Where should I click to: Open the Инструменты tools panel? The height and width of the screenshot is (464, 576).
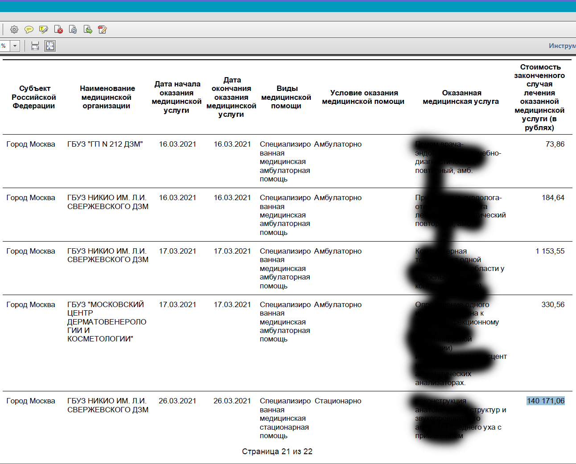(562, 46)
